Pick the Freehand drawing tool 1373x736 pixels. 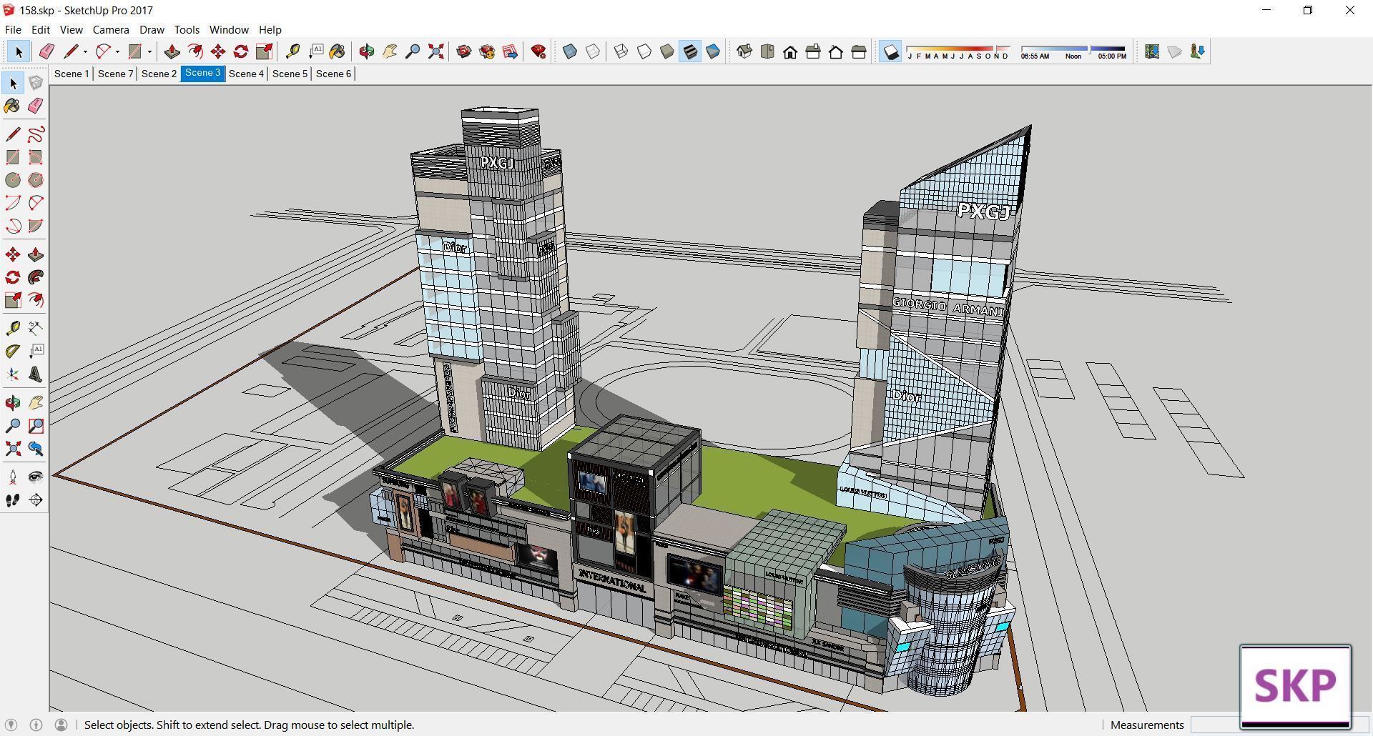pyautogui.click(x=36, y=134)
